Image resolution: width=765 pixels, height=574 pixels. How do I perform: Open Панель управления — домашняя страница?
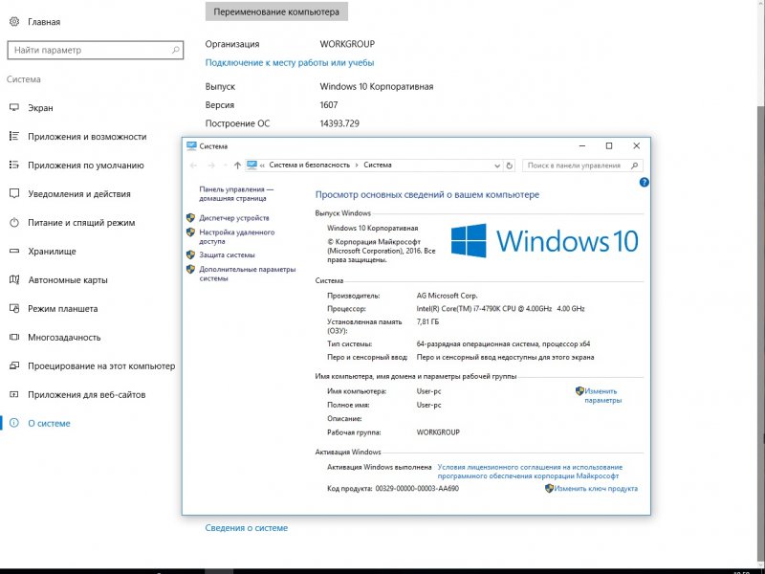236,194
